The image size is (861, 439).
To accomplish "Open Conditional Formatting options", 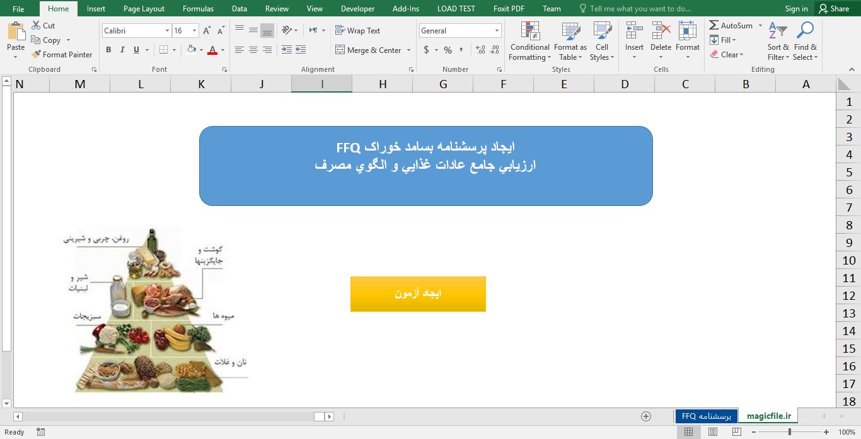I will pos(529,41).
